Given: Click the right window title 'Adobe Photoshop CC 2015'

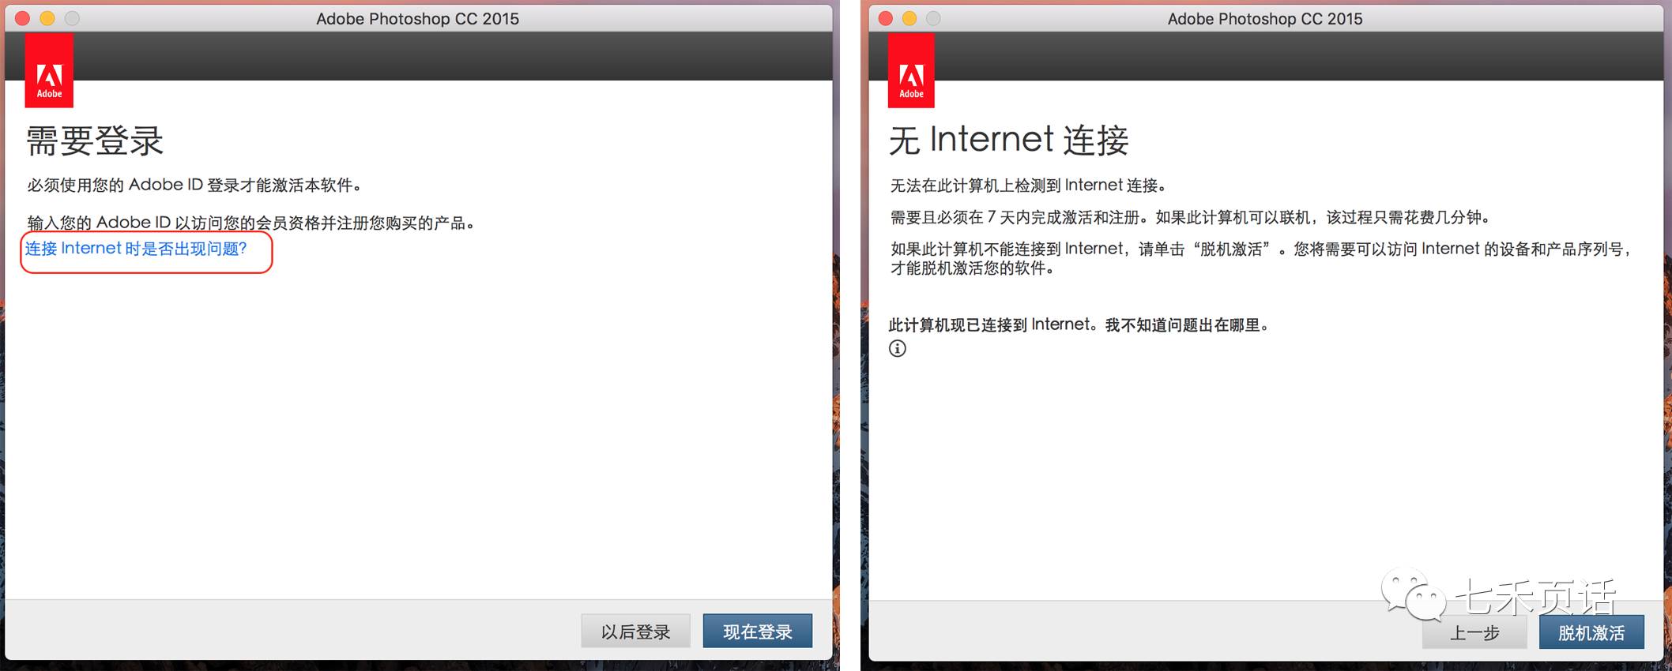Looking at the screenshot, I should pos(1265,19).
